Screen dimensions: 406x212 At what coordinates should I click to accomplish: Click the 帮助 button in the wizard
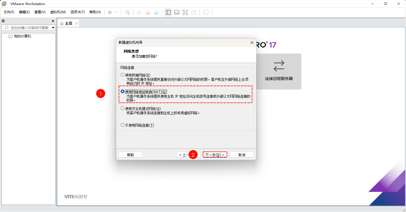(x=130, y=154)
